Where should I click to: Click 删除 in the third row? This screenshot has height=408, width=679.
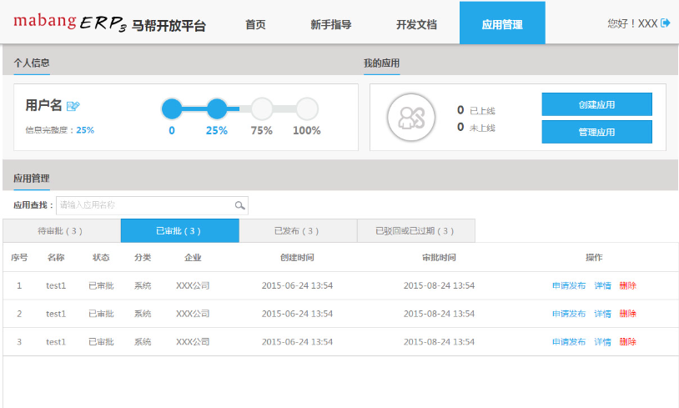coord(627,342)
